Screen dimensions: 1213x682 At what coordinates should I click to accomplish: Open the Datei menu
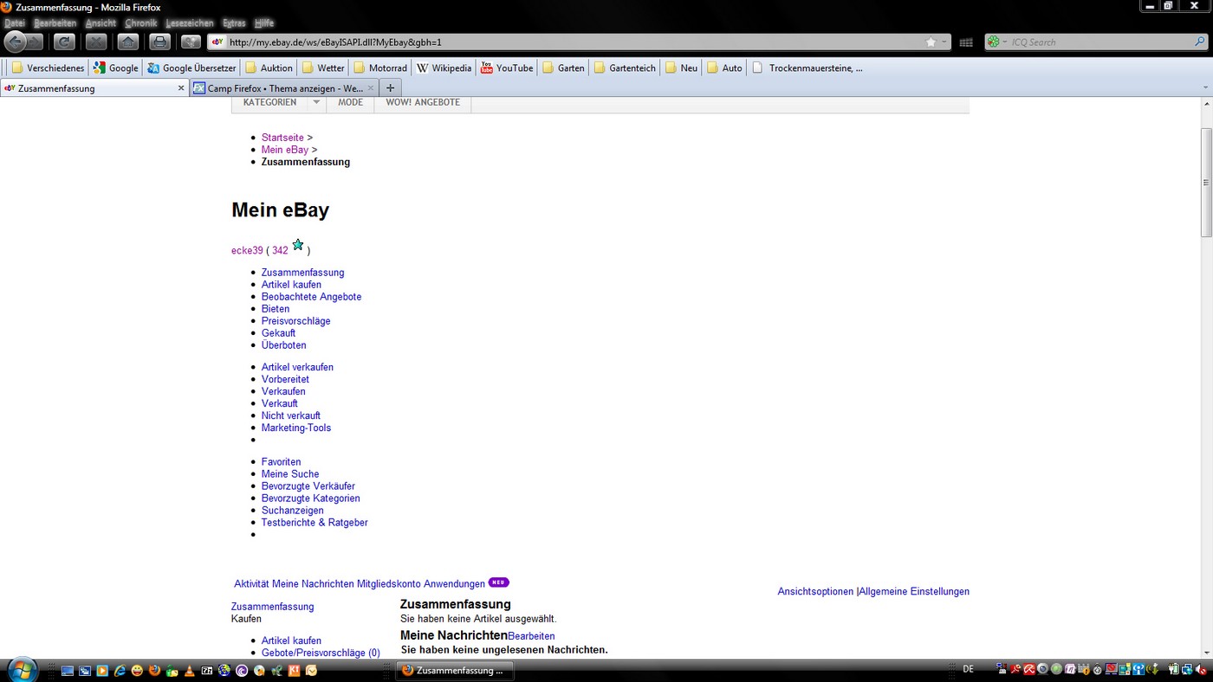pos(15,23)
